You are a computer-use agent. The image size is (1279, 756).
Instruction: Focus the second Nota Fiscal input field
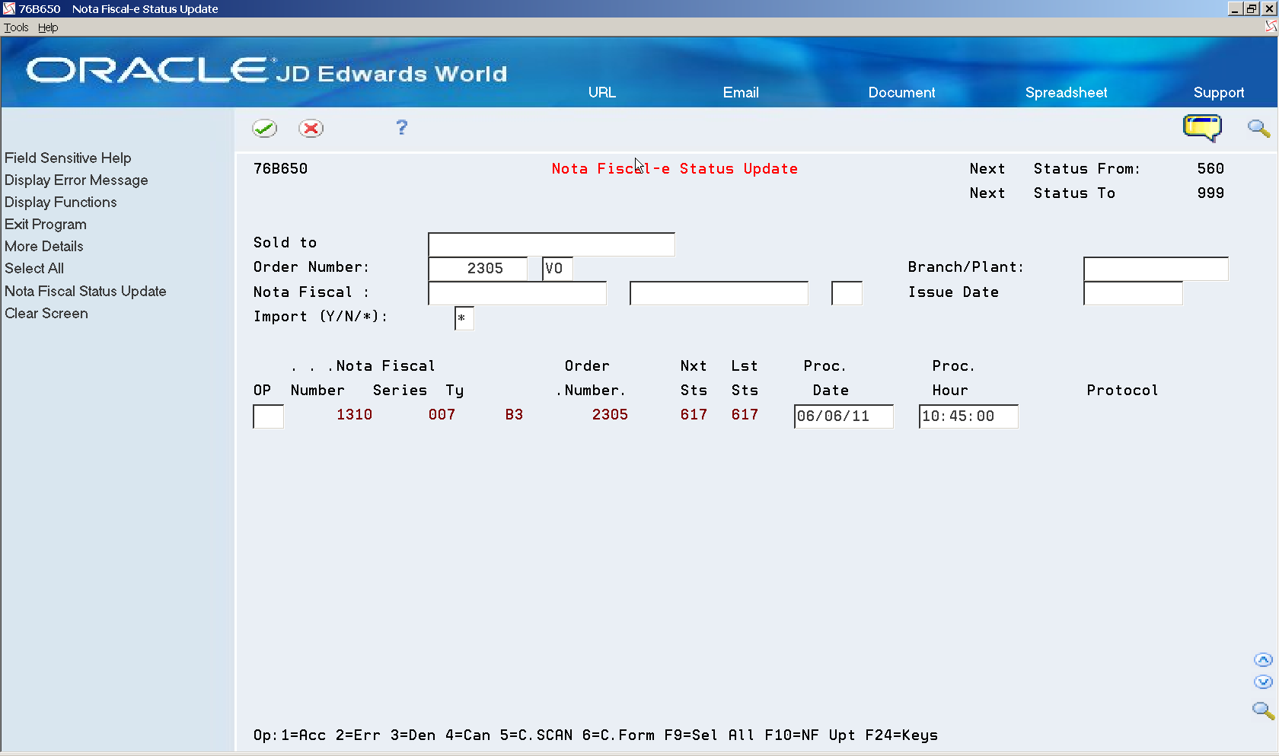(719, 293)
